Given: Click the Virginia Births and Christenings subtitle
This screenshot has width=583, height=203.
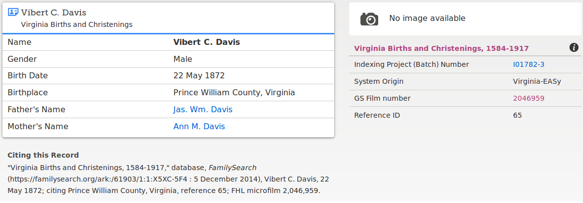Looking at the screenshot, I should (x=76, y=25).
